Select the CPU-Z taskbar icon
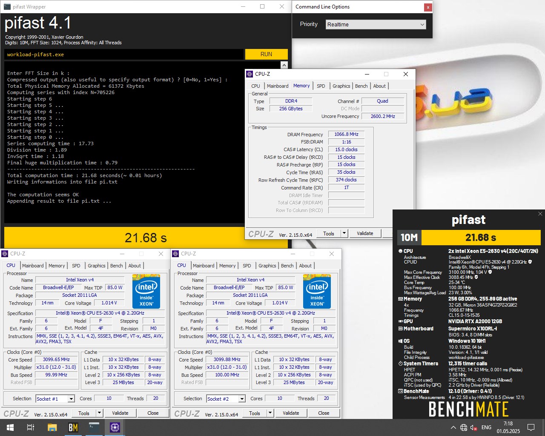 (115, 427)
